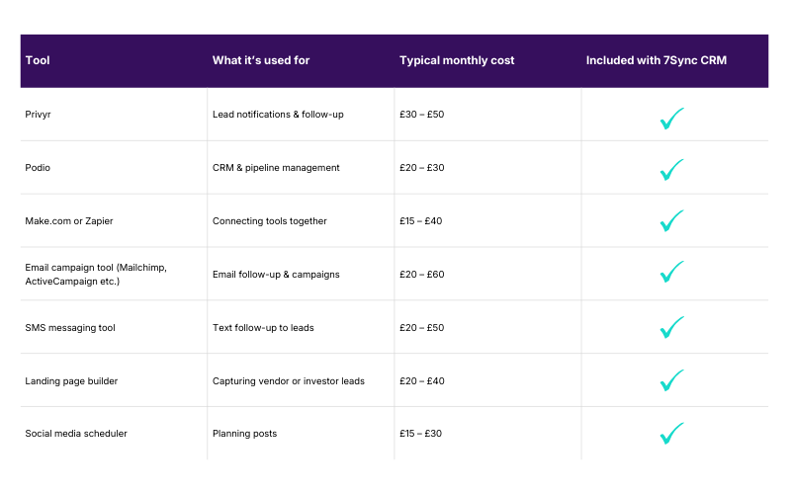Click the Make.com or Zapier row checkmark
Viewport: 791px width, 494px height.
[x=672, y=221]
